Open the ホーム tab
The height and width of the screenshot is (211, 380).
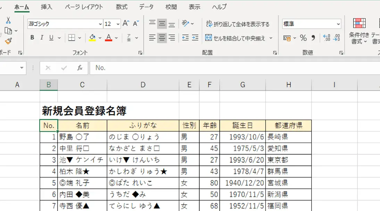[x=22, y=7]
